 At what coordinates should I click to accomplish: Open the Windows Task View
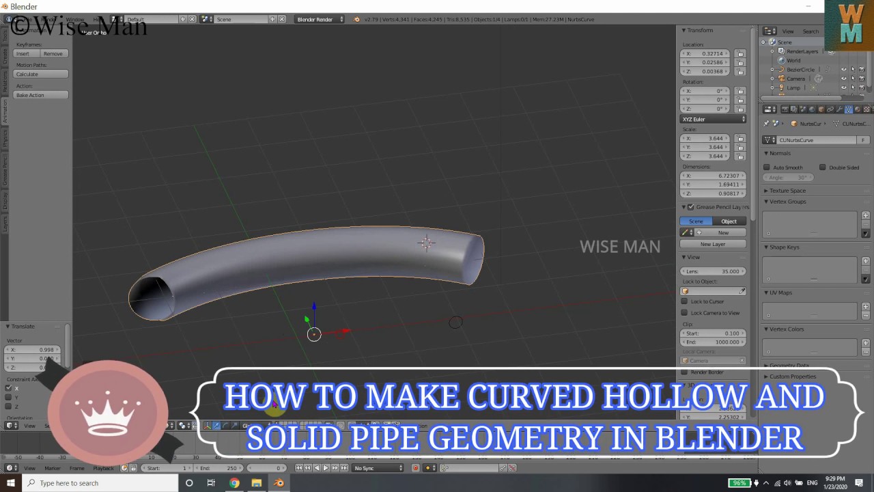coord(211,483)
